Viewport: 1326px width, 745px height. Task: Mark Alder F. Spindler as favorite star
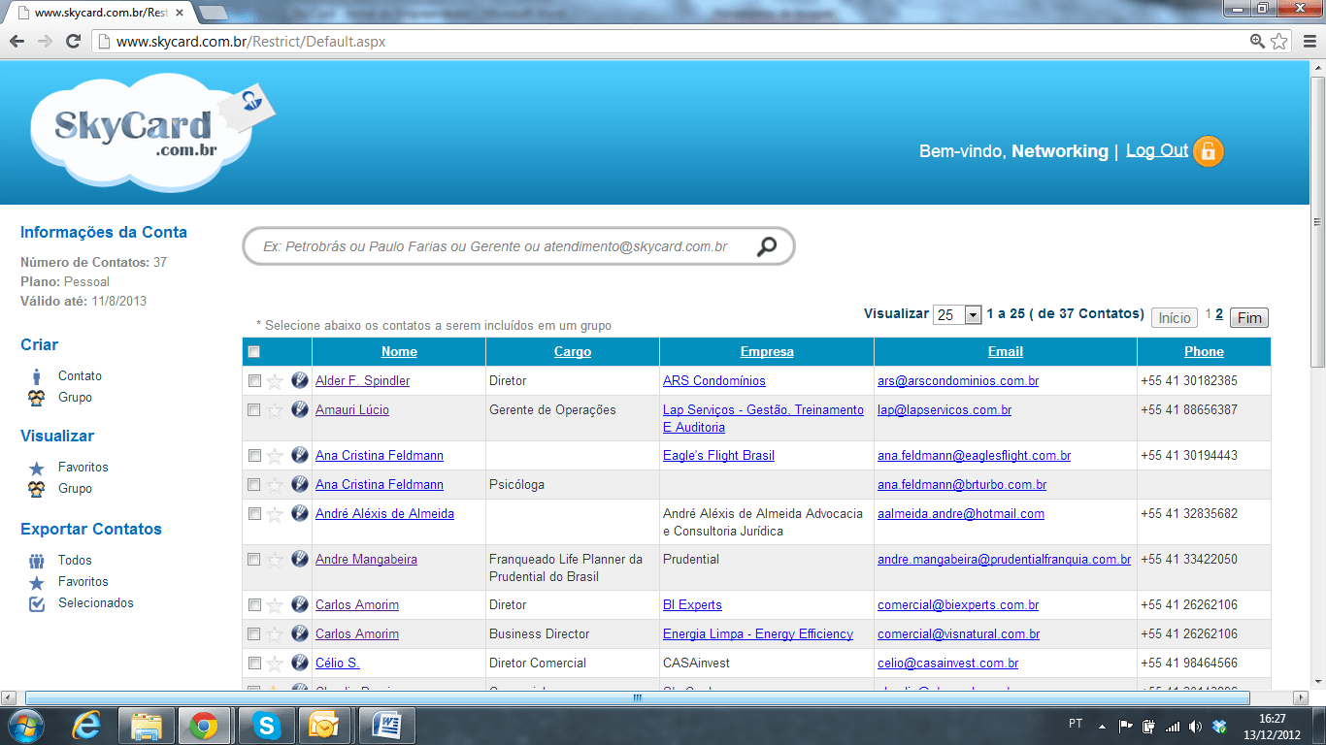[x=275, y=381]
